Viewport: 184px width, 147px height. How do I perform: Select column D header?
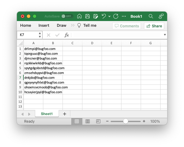(92, 43)
